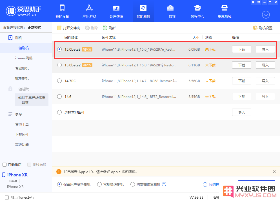
Task: Download the 15.0beta3 firmware
Action: click(x=242, y=50)
